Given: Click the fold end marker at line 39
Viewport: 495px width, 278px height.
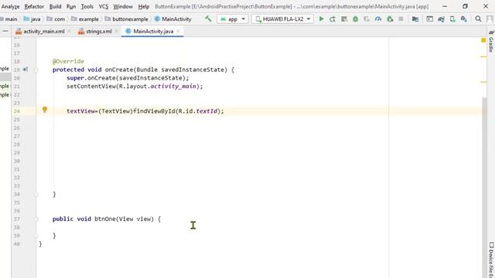Looking at the screenshot, I should click(36, 236).
